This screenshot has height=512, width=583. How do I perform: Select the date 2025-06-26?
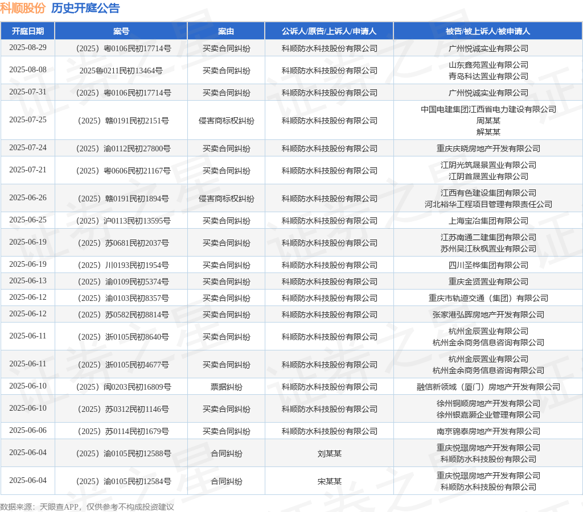(28, 197)
